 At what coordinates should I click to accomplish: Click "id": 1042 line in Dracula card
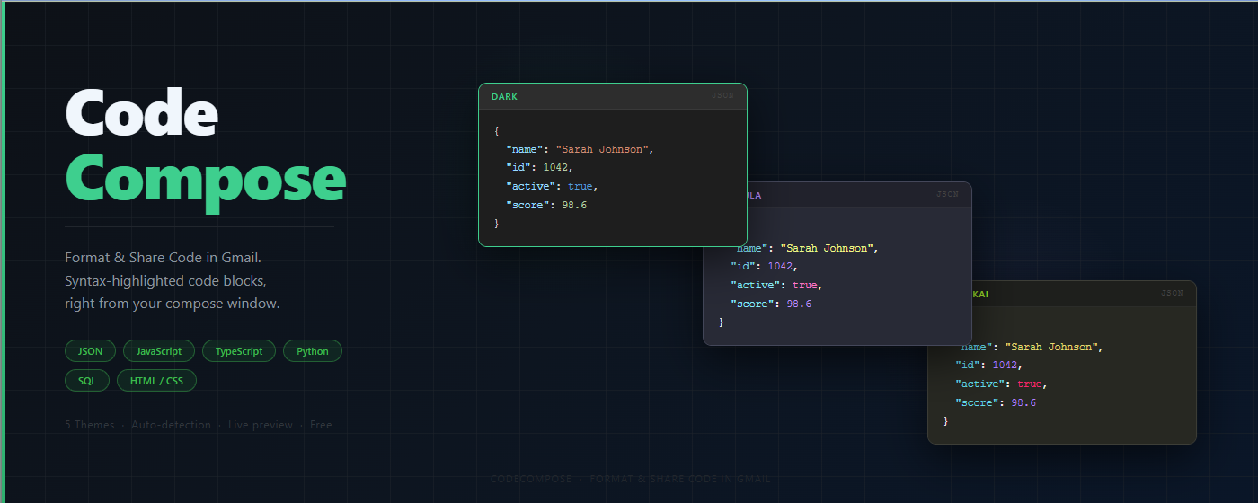(764, 266)
